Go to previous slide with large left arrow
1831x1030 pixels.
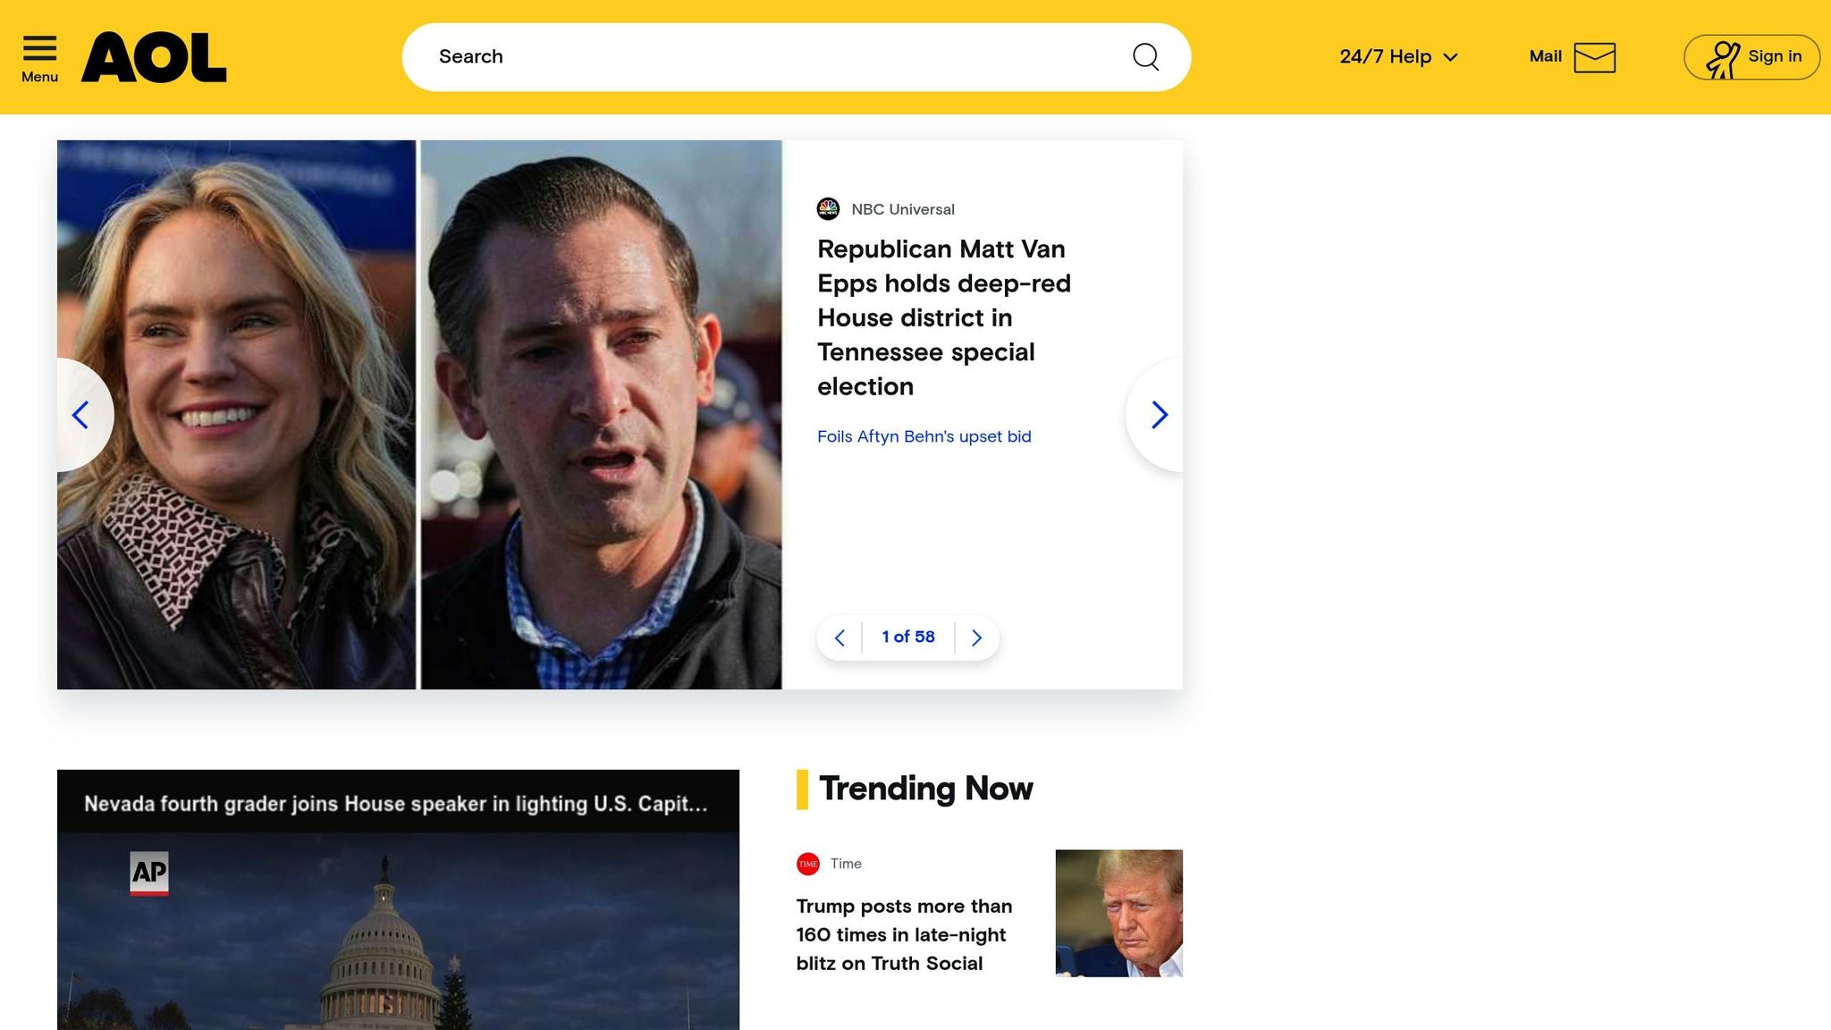81,415
